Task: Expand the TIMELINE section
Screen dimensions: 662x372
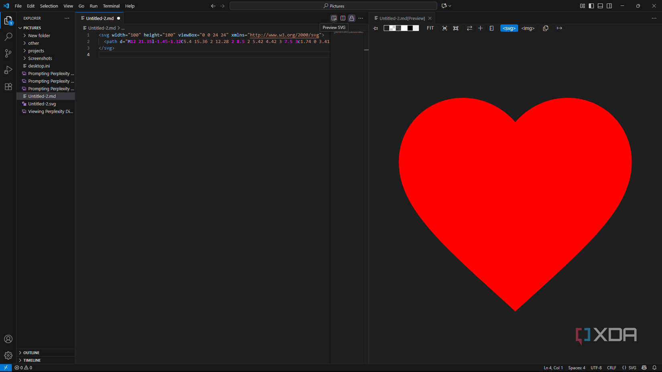Action: (46, 360)
